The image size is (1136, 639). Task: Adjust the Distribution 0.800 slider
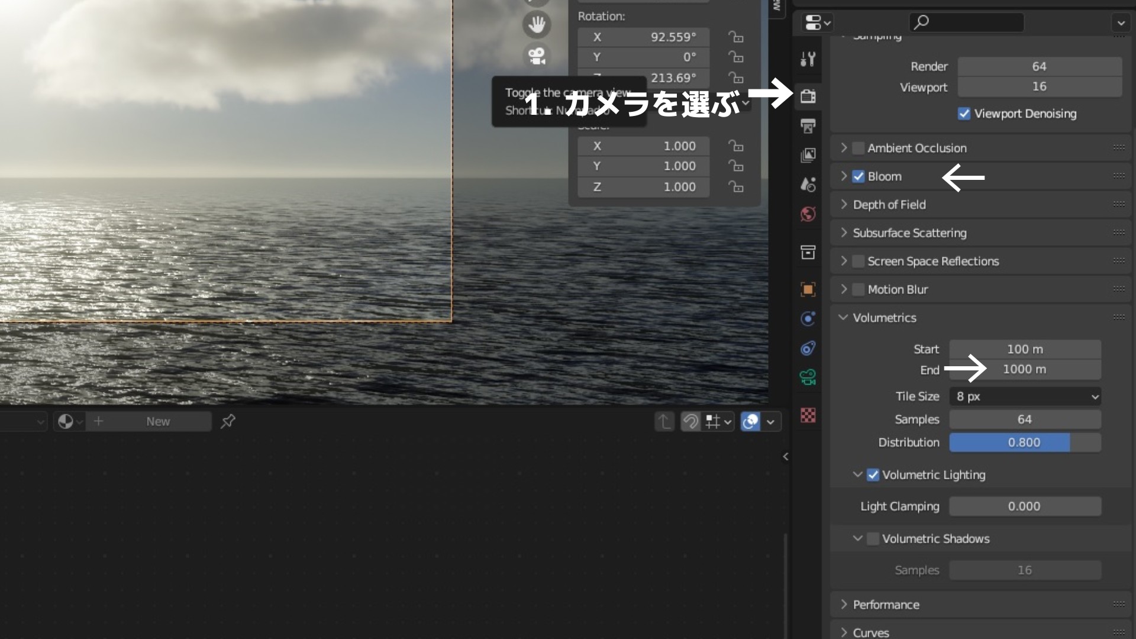(x=1024, y=443)
